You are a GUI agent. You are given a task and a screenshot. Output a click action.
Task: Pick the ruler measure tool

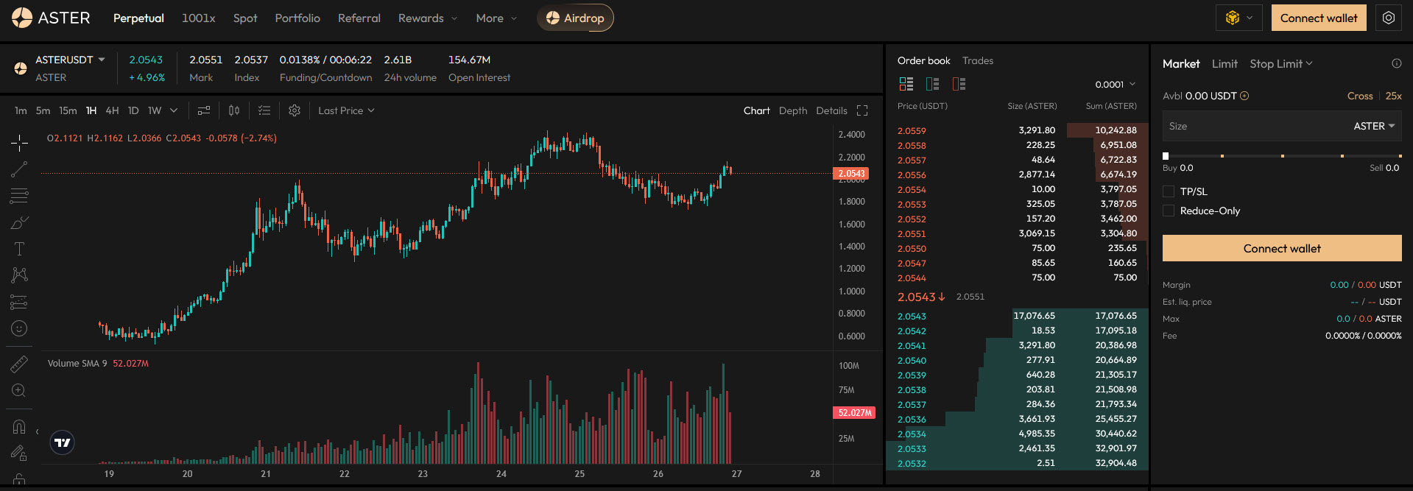click(19, 364)
